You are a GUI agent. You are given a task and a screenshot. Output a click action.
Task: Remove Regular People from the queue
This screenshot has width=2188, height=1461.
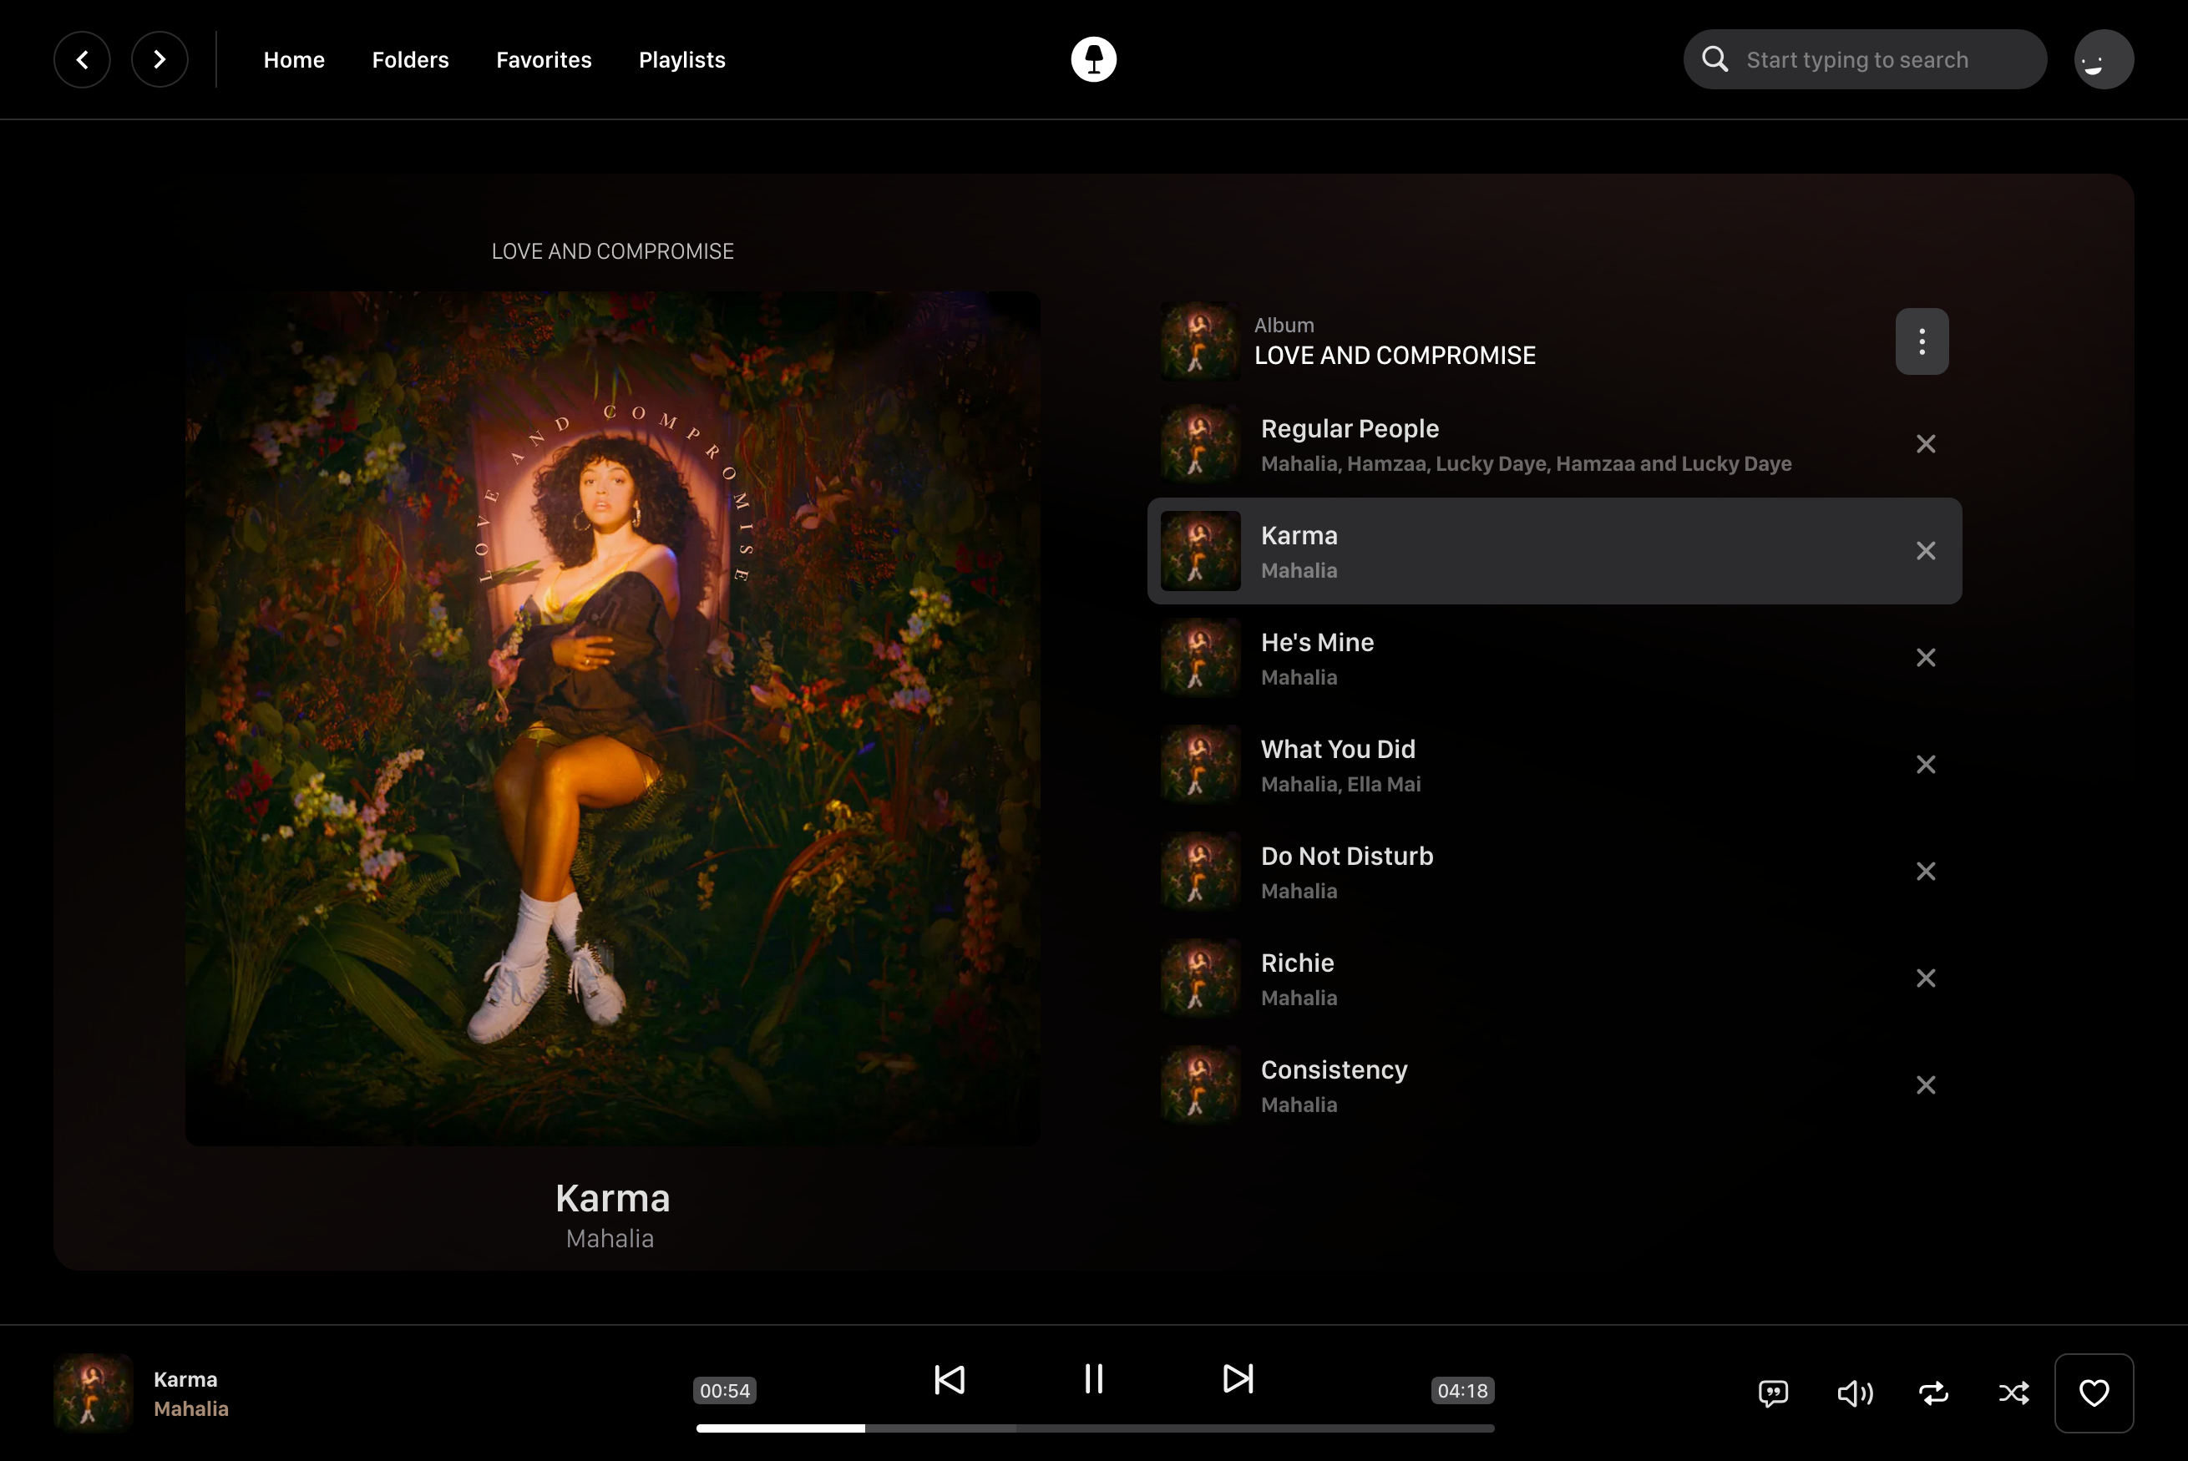pos(1925,443)
